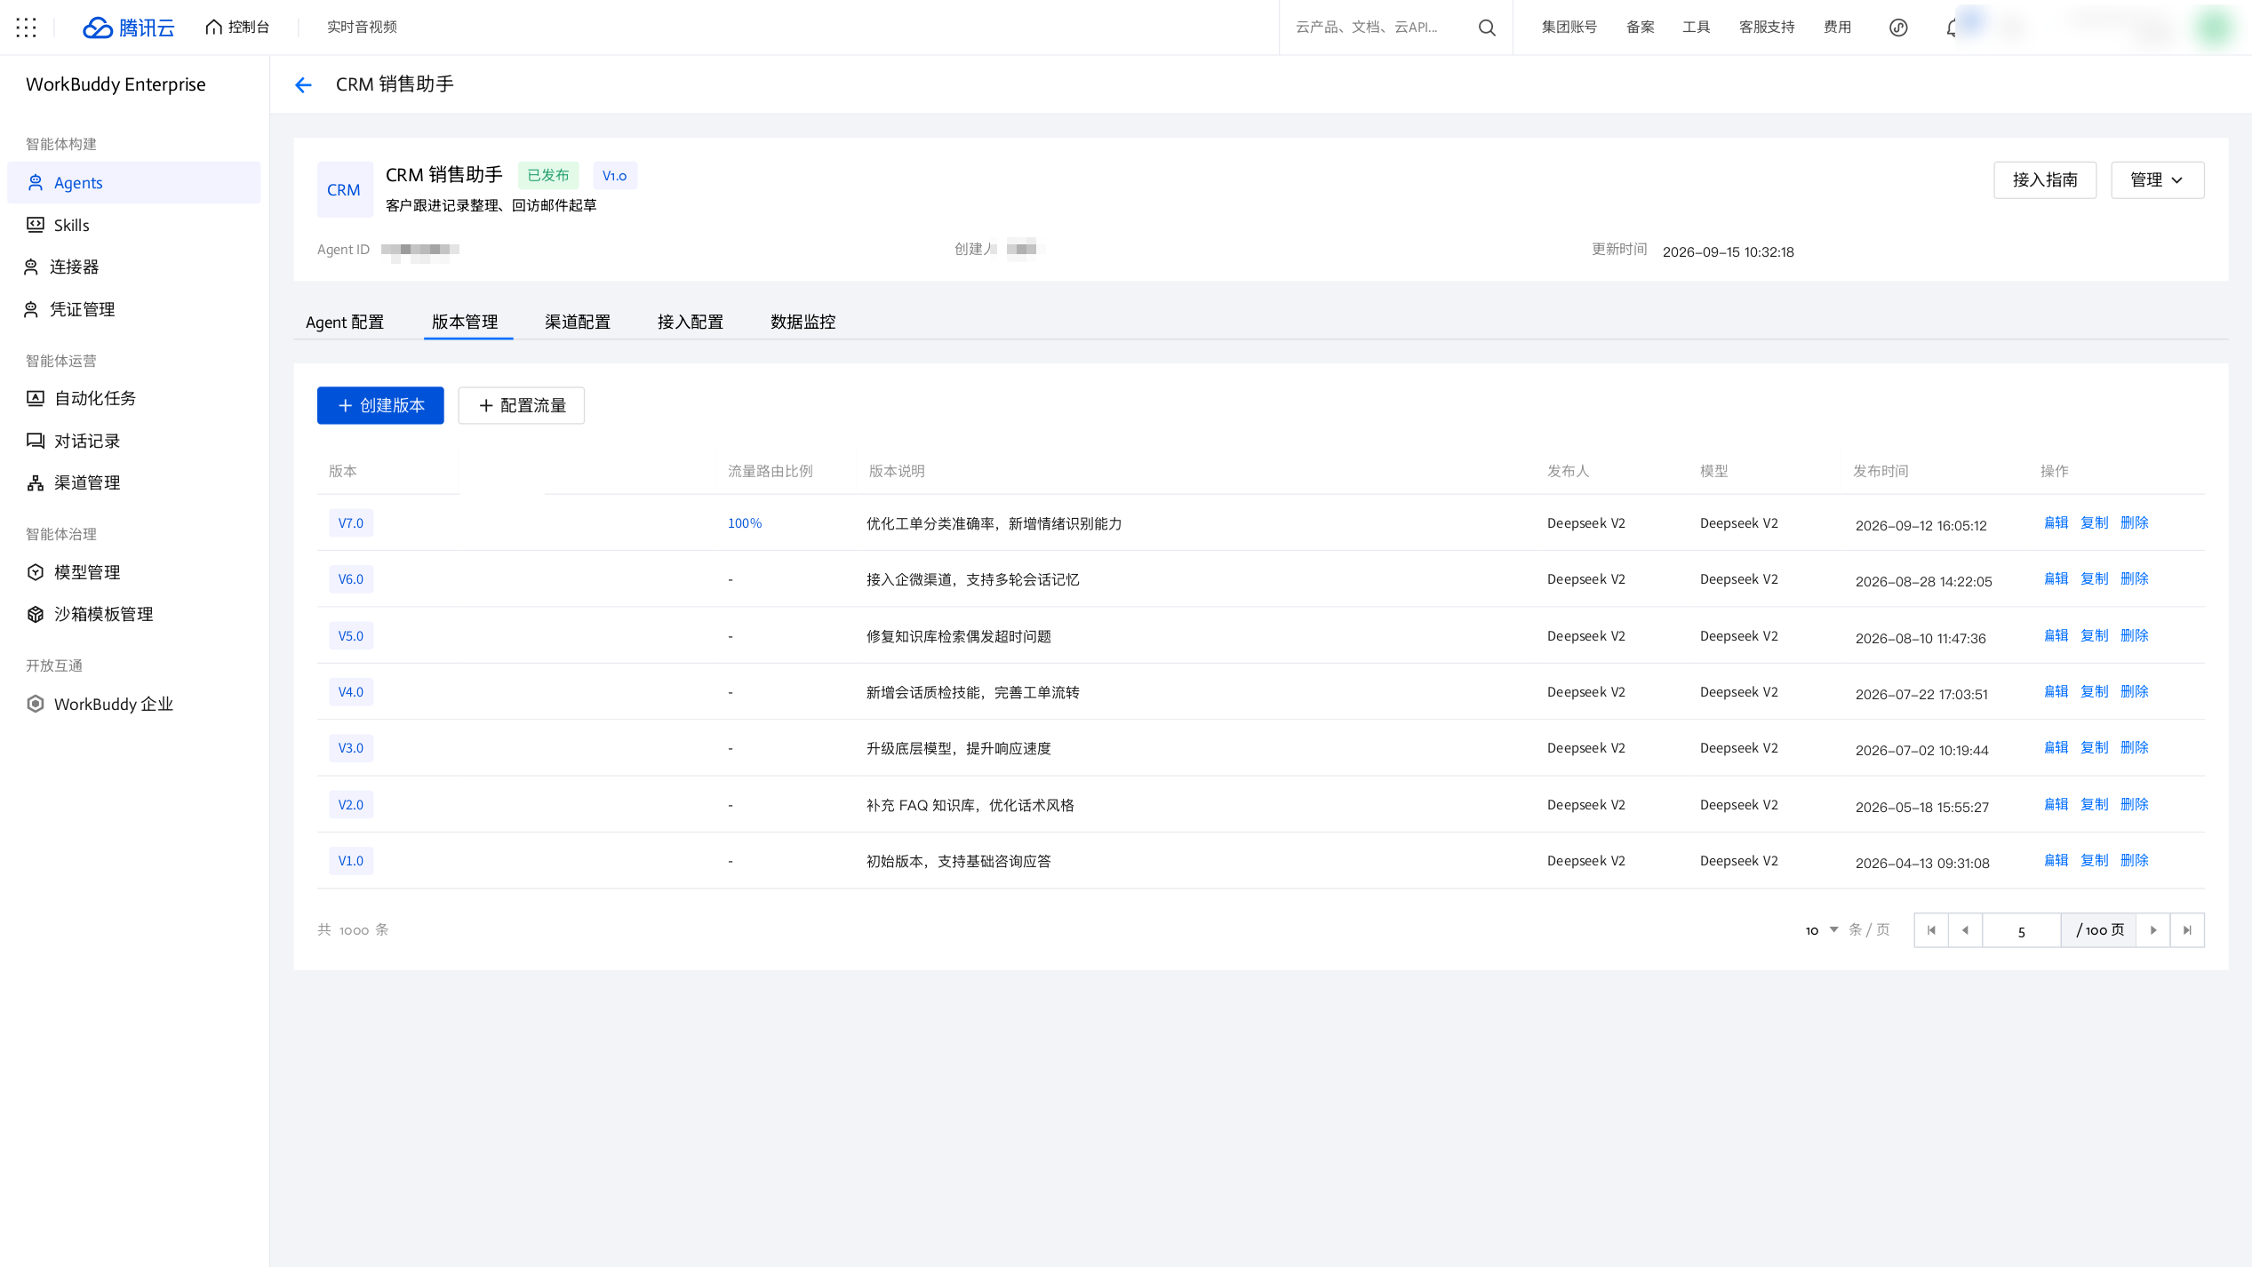Open 费用 in the top menu
The height and width of the screenshot is (1267, 2252).
tap(1837, 28)
